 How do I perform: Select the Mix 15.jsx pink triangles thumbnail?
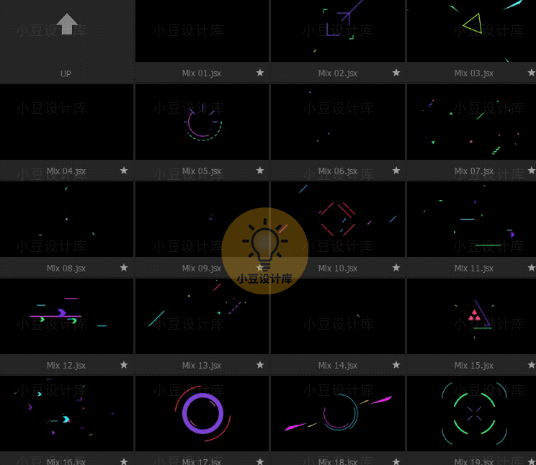coord(471,317)
